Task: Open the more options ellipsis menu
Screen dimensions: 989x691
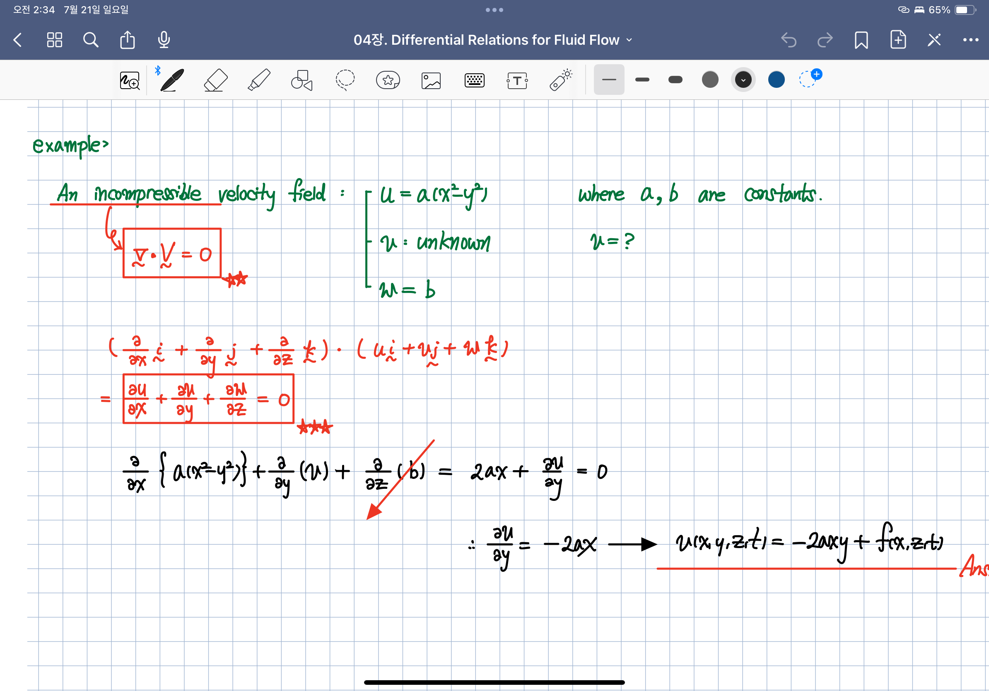Action: coord(970,40)
